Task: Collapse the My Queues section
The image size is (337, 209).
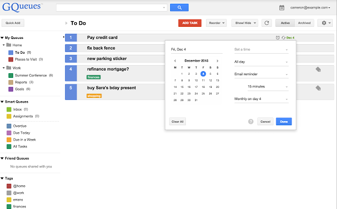Action: pos(2,38)
